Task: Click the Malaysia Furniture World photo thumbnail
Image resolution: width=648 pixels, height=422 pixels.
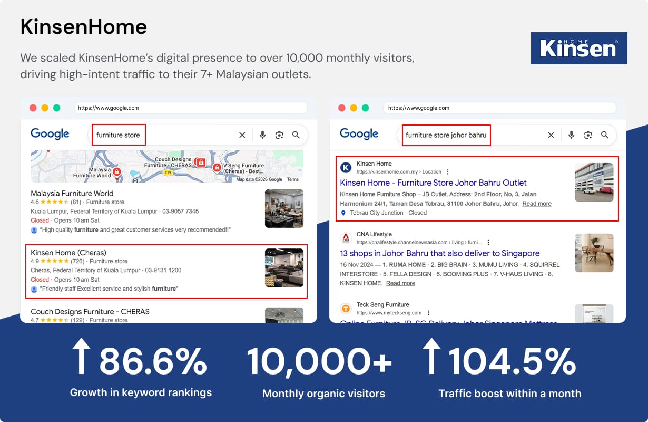Action: pos(284,208)
